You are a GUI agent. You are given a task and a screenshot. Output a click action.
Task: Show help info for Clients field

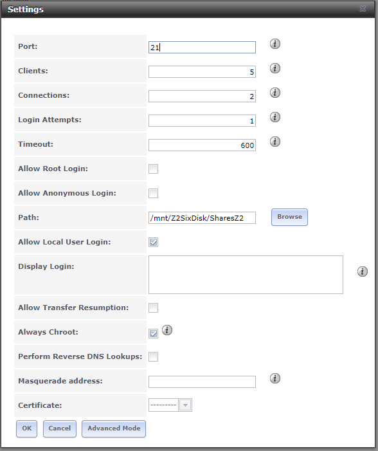[x=274, y=68]
